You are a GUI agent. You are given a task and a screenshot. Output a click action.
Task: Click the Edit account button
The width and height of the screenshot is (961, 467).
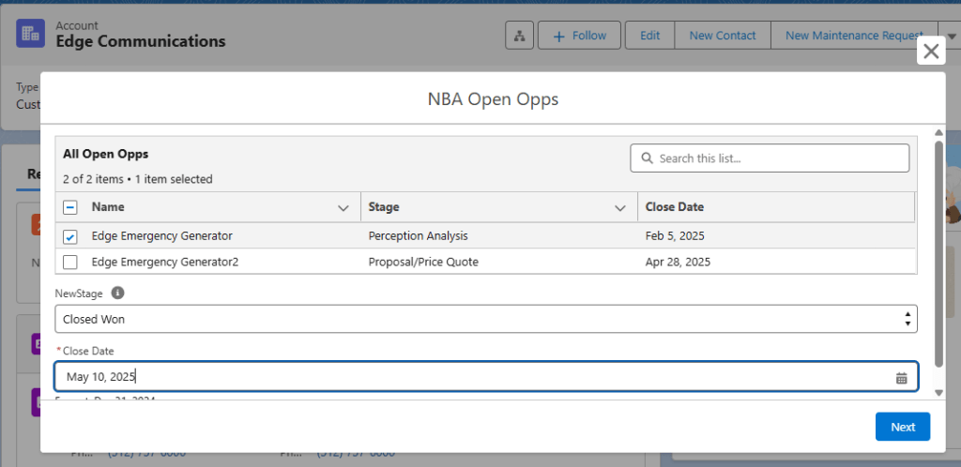click(x=649, y=36)
